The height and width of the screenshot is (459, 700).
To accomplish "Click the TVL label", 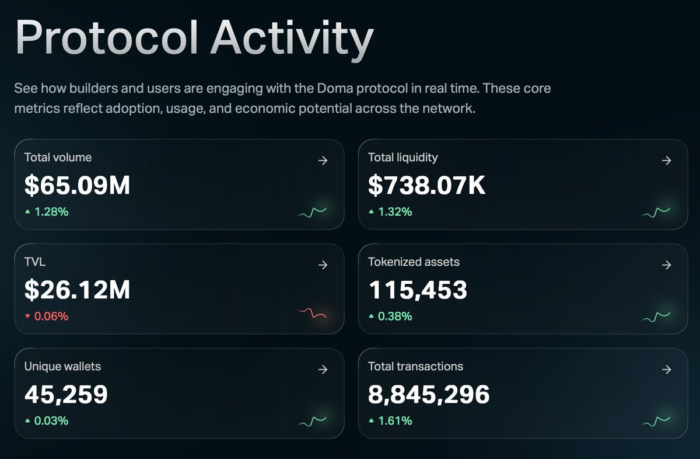I will [x=34, y=262].
